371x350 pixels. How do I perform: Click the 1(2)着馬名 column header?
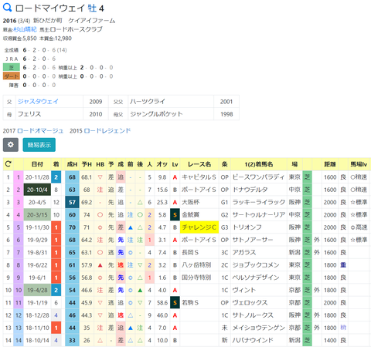click(259, 164)
